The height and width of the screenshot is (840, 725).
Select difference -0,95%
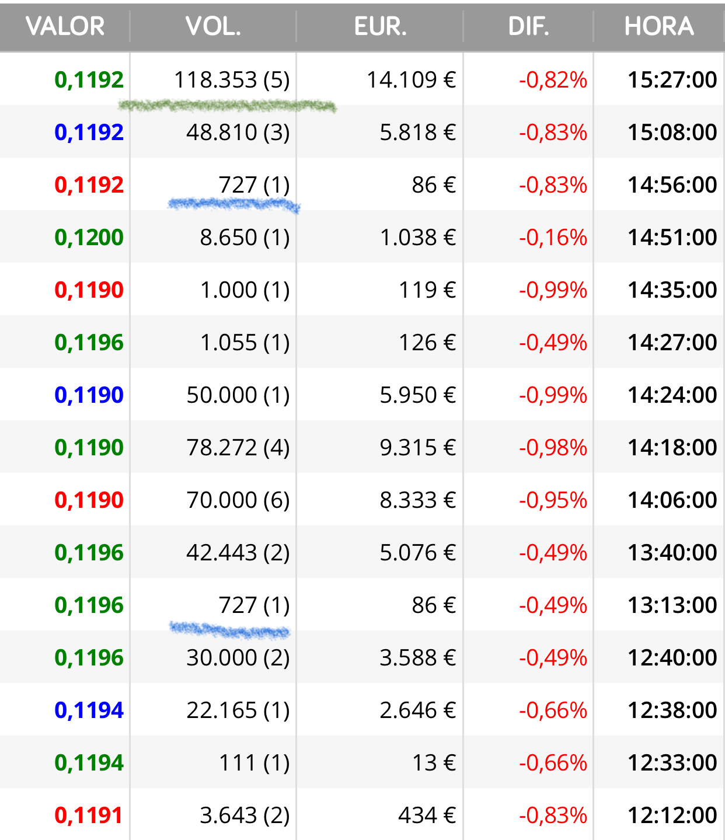coord(553,500)
